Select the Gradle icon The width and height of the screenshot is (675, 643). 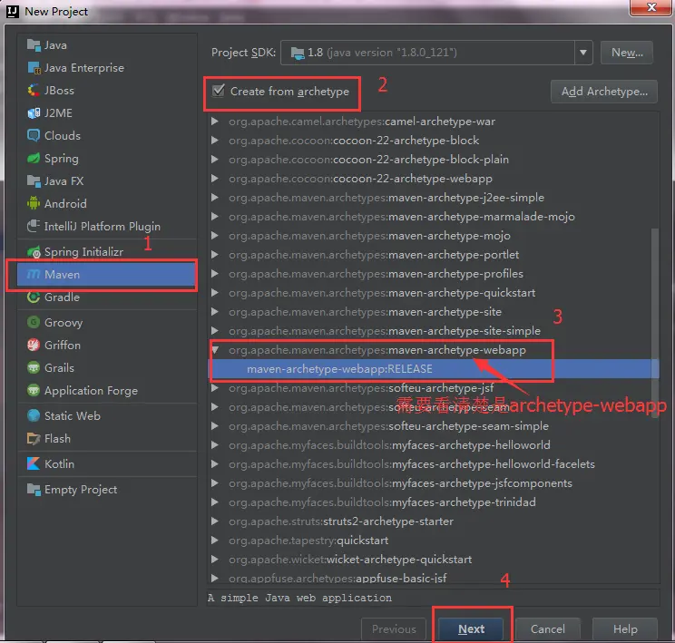(34, 297)
